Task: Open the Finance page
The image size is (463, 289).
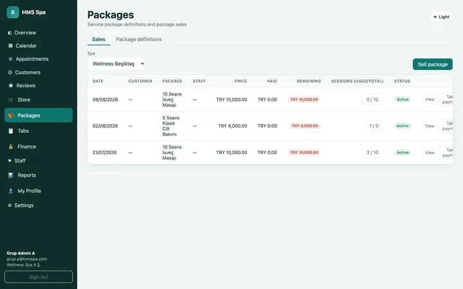Action: coord(39,146)
